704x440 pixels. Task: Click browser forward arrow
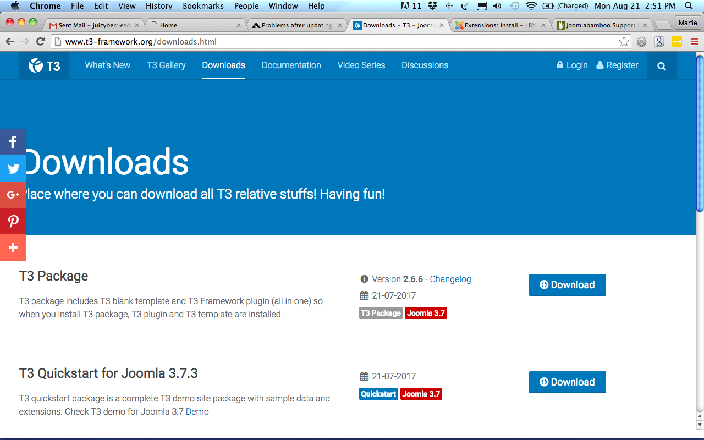click(x=25, y=42)
